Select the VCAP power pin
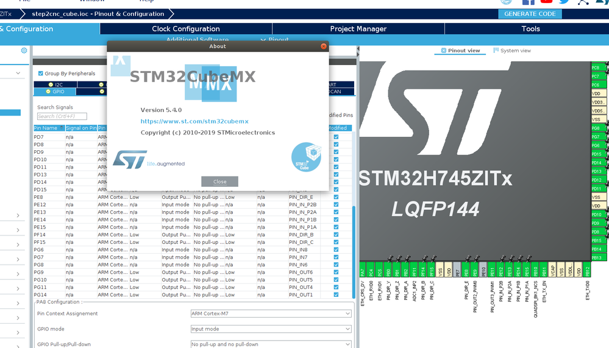The width and height of the screenshot is (609, 348). (552, 270)
